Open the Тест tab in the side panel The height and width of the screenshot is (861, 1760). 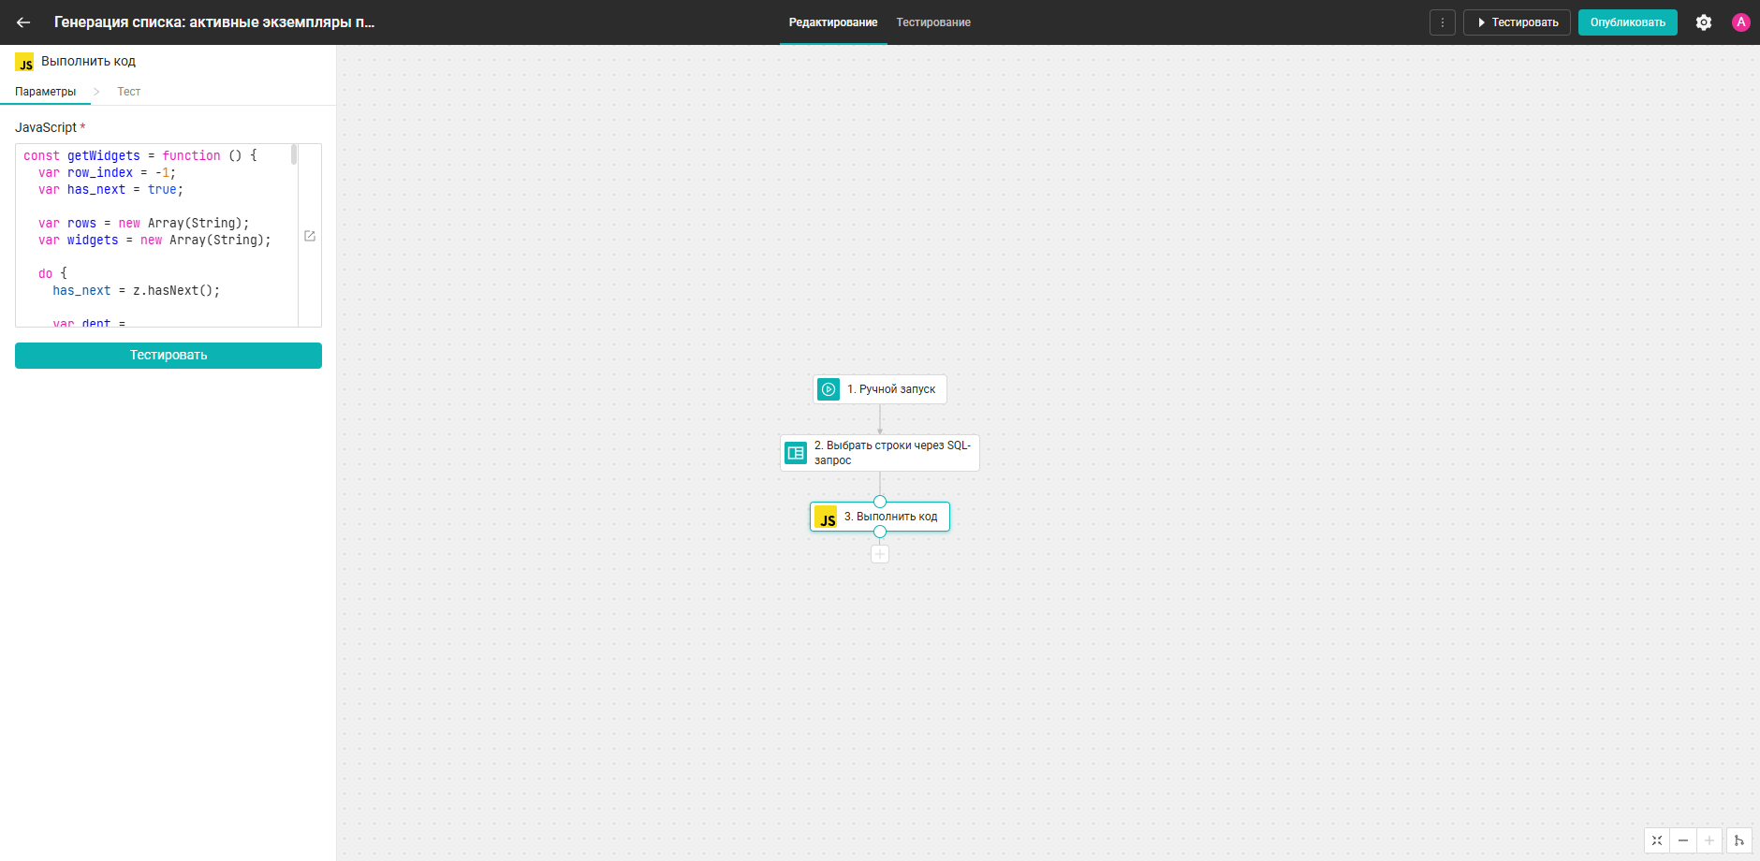[129, 92]
